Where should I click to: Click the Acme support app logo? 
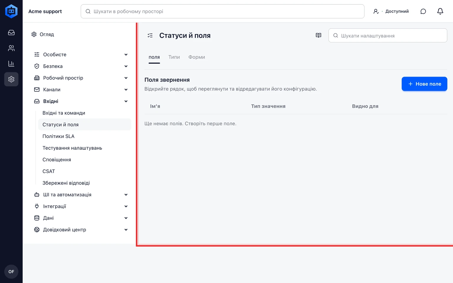(x=11, y=11)
